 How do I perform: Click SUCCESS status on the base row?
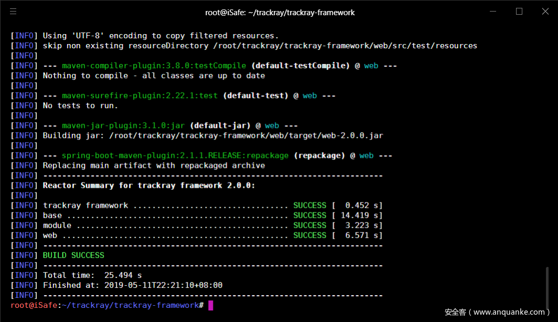[x=309, y=216]
